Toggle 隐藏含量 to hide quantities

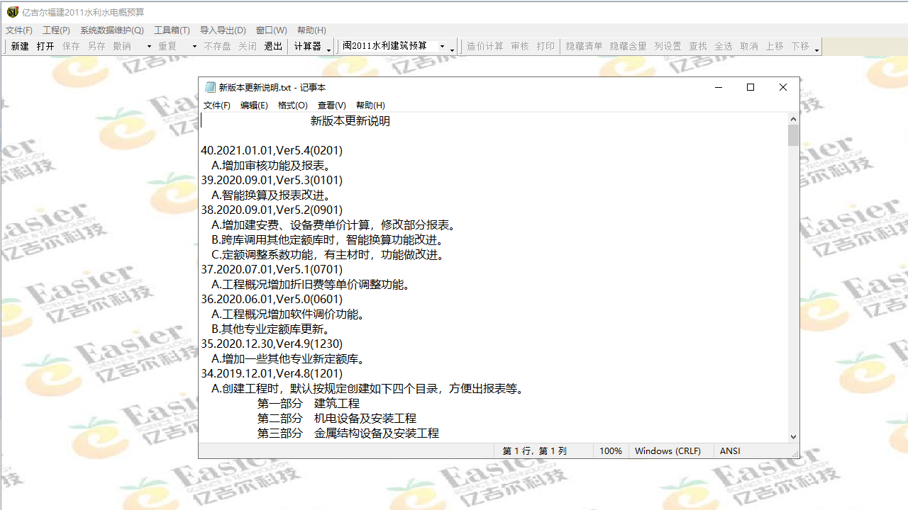626,46
